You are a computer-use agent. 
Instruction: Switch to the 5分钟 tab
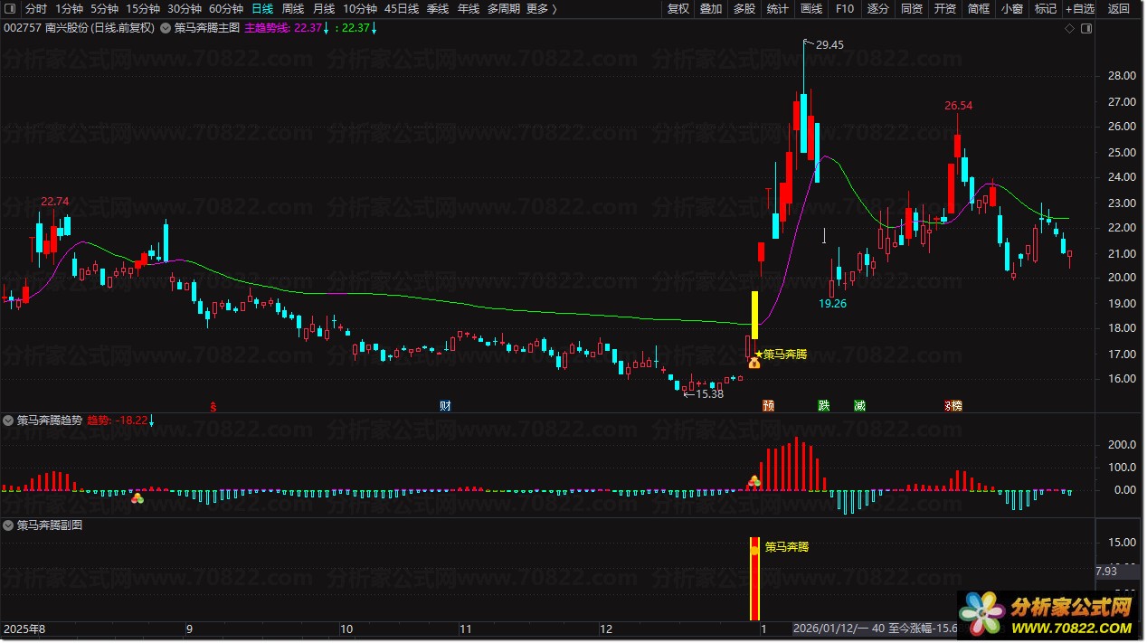click(105, 8)
